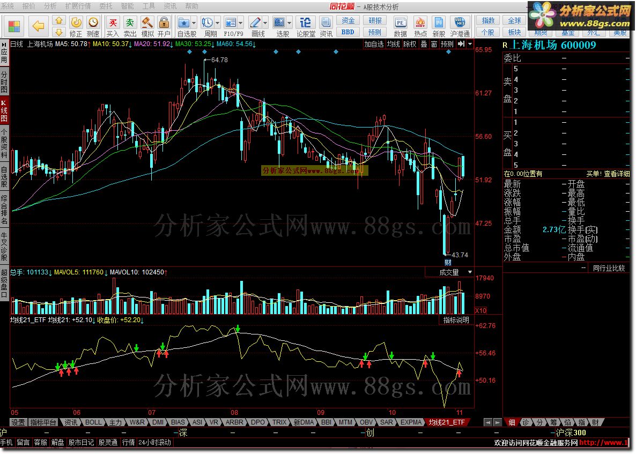Open the 测速 speed test tool
The width and height of the screenshot is (636, 454).
93,27
